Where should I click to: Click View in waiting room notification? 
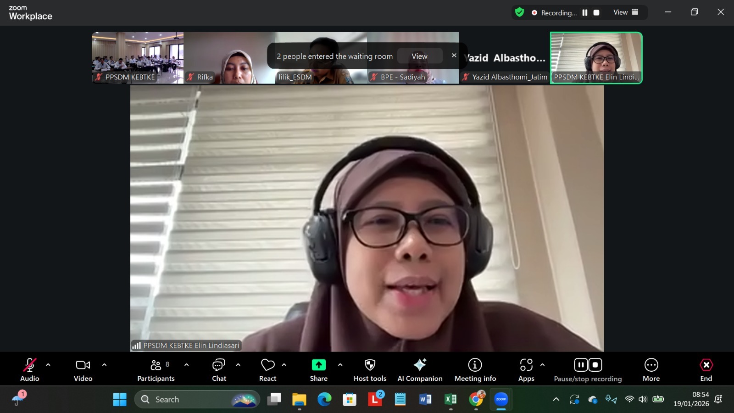(419, 56)
